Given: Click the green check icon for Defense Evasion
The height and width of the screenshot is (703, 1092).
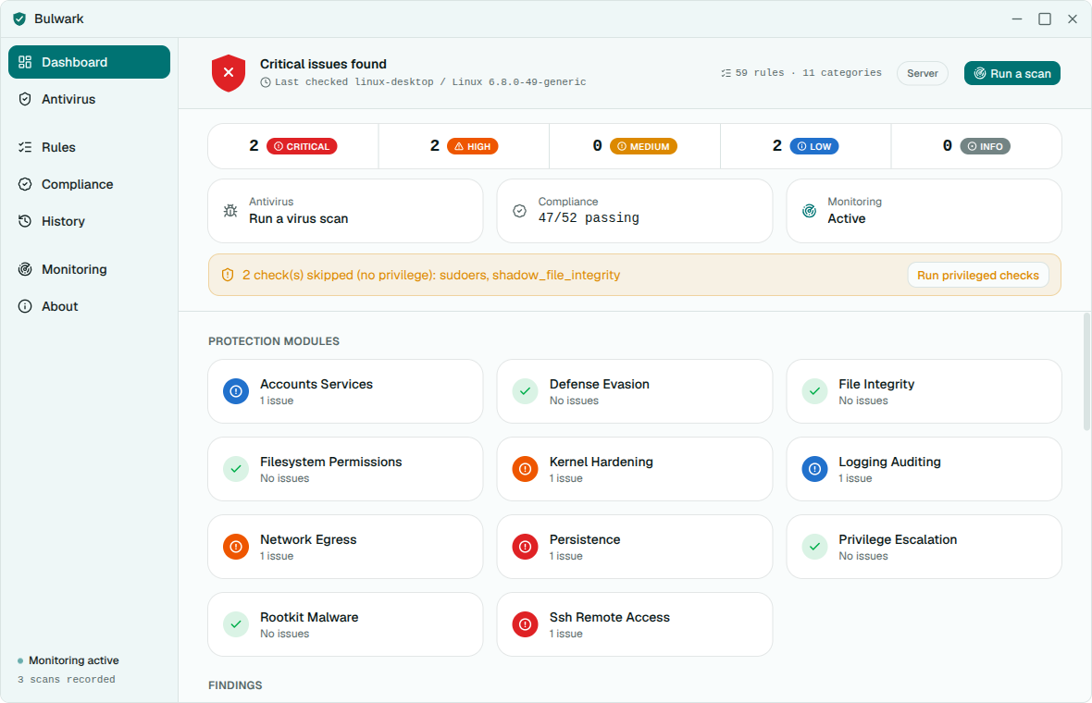Looking at the screenshot, I should [x=525, y=391].
